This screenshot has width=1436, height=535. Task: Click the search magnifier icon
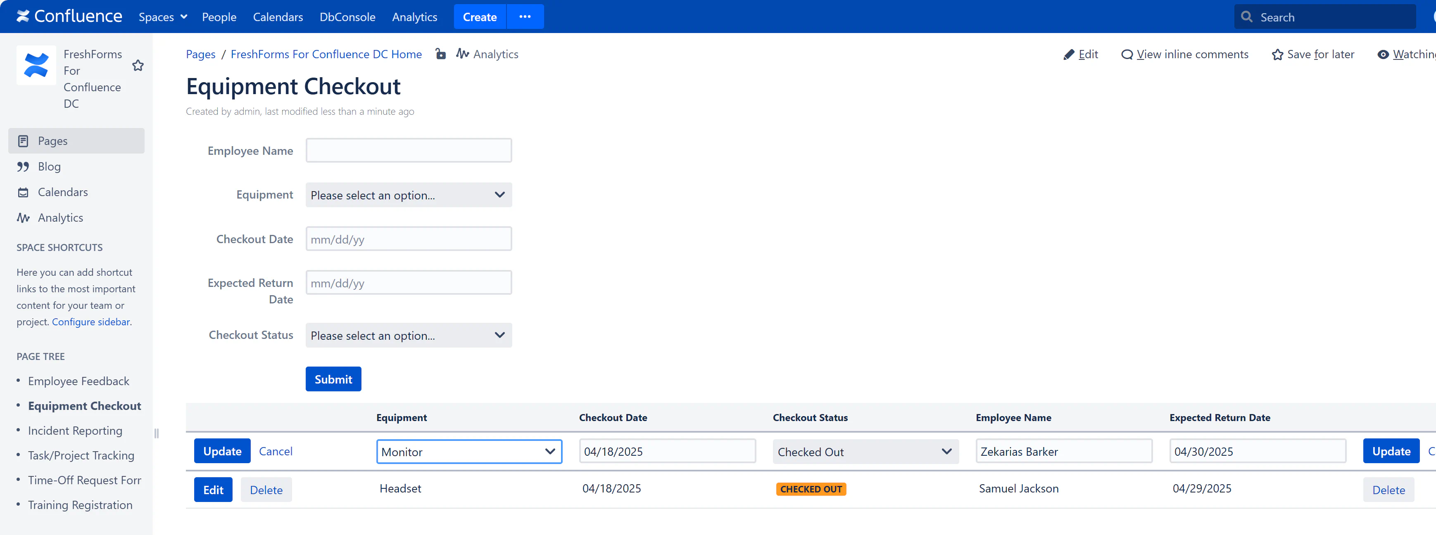point(1246,17)
